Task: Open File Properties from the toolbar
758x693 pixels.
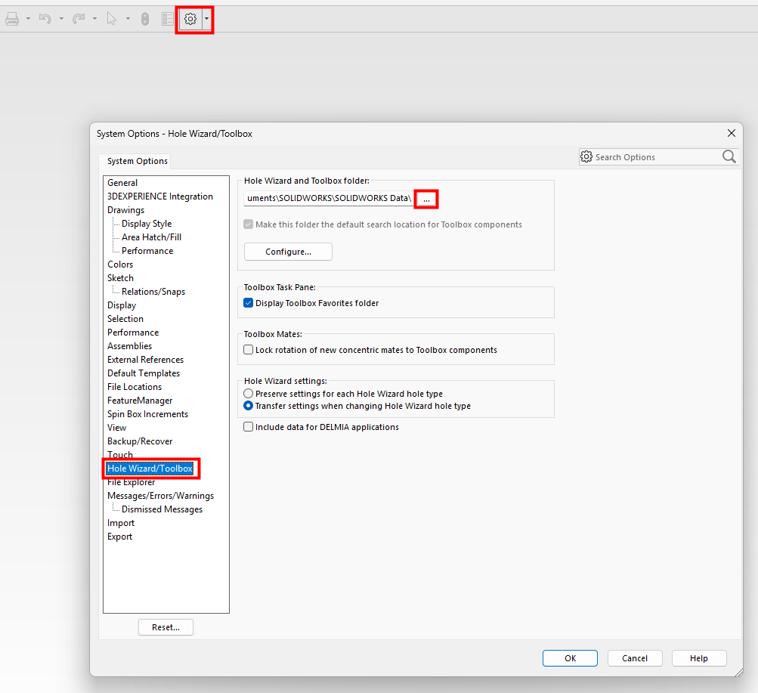Action: (x=168, y=19)
